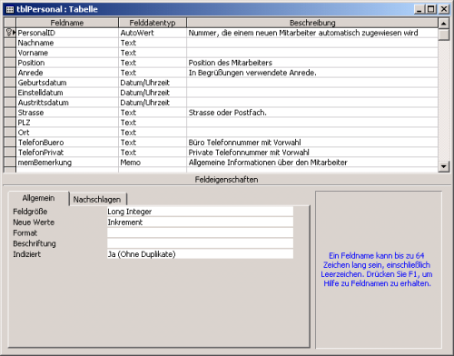Click the Indiziert field 'Ja (Ohne Duplikate)'
The width and height of the screenshot is (454, 356).
pyautogui.click(x=200, y=254)
